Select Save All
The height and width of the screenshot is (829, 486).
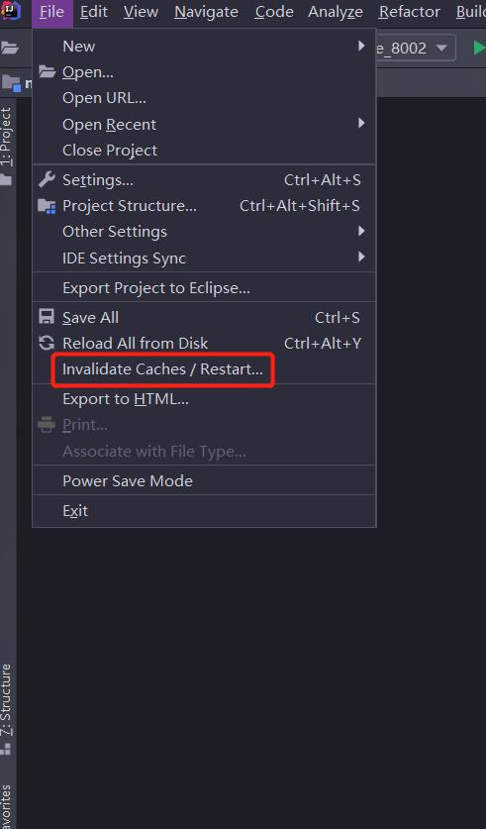tap(204, 317)
